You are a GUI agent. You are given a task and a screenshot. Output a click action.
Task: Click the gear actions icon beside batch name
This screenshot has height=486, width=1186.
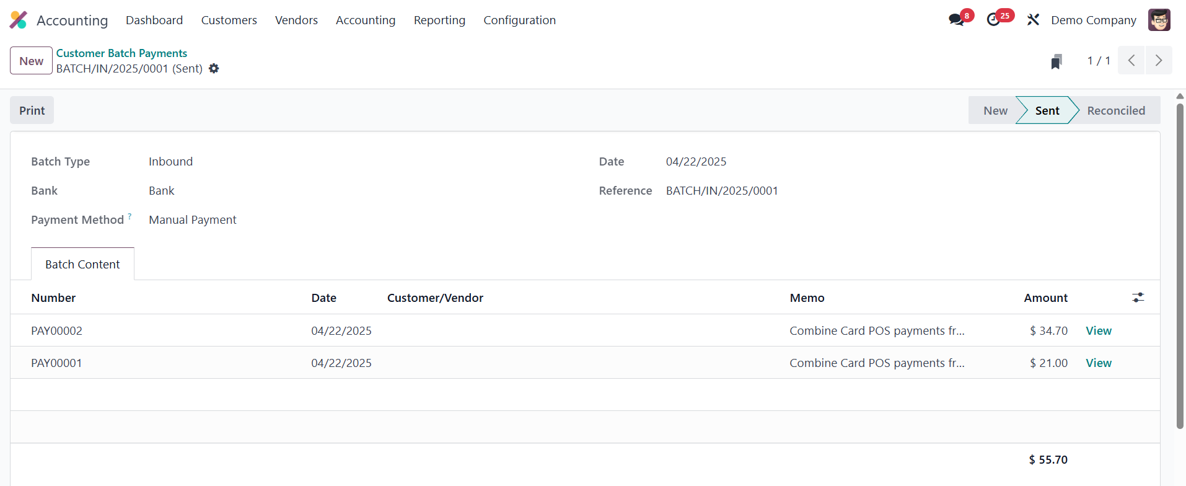[x=214, y=69]
